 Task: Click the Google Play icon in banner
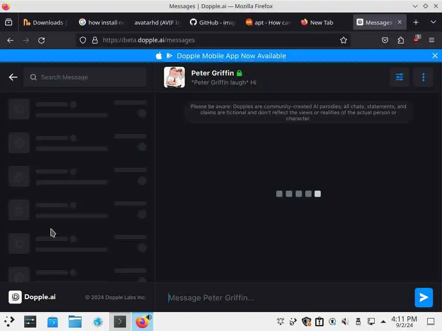click(169, 56)
